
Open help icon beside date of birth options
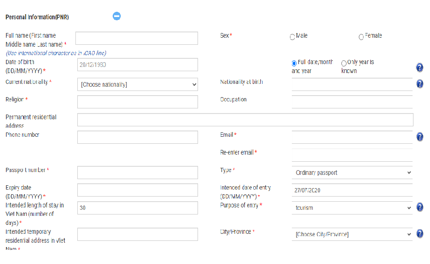point(420,67)
